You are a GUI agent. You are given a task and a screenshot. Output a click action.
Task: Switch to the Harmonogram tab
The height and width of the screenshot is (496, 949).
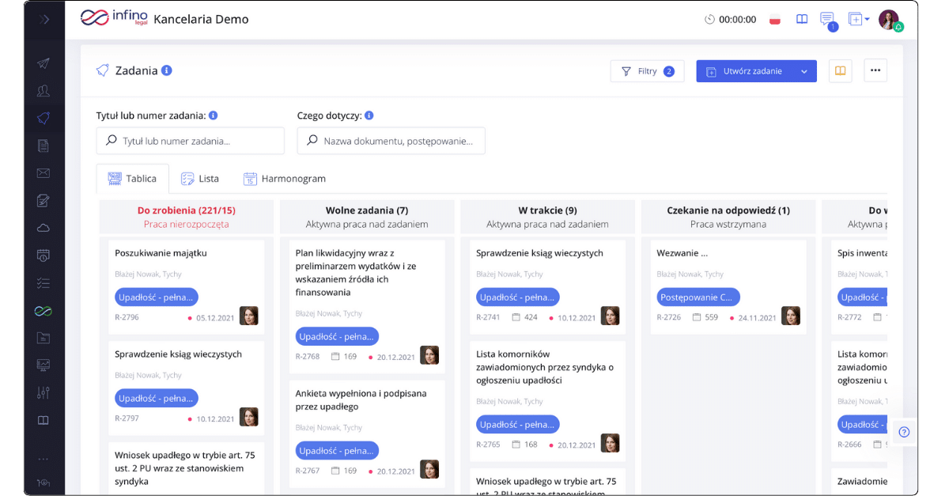coord(285,179)
